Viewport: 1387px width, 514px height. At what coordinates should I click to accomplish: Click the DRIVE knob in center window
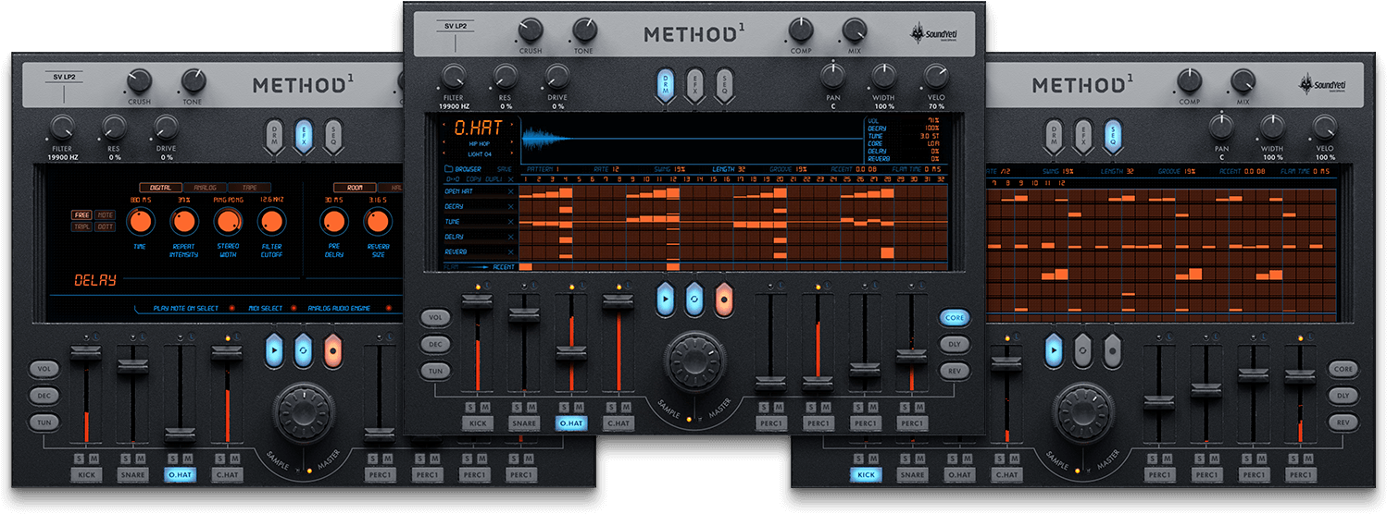(556, 77)
